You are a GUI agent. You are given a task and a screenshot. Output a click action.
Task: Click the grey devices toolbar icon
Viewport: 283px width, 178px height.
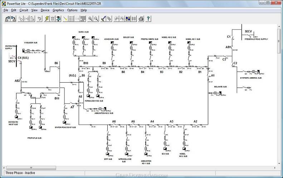point(134,19)
